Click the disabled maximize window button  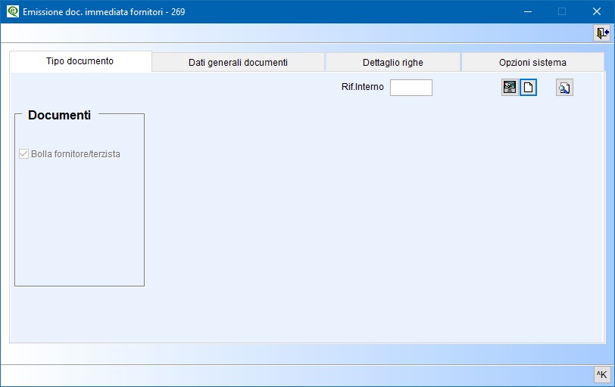pos(562,11)
